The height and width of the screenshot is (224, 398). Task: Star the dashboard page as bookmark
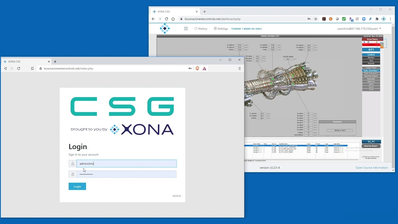(x=316, y=19)
